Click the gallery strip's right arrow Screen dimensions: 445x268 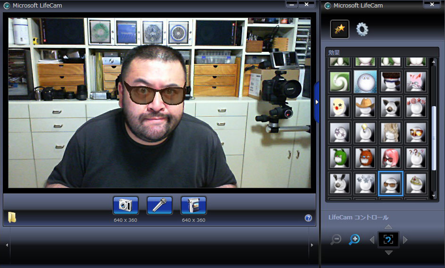(312, 245)
